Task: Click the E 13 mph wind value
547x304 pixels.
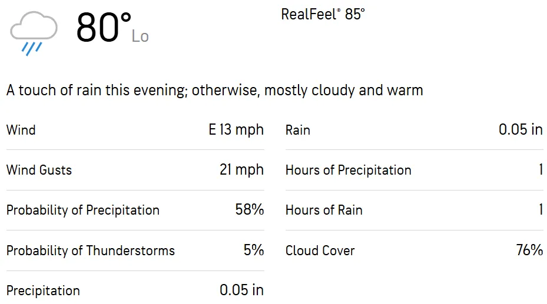Action: [x=236, y=130]
